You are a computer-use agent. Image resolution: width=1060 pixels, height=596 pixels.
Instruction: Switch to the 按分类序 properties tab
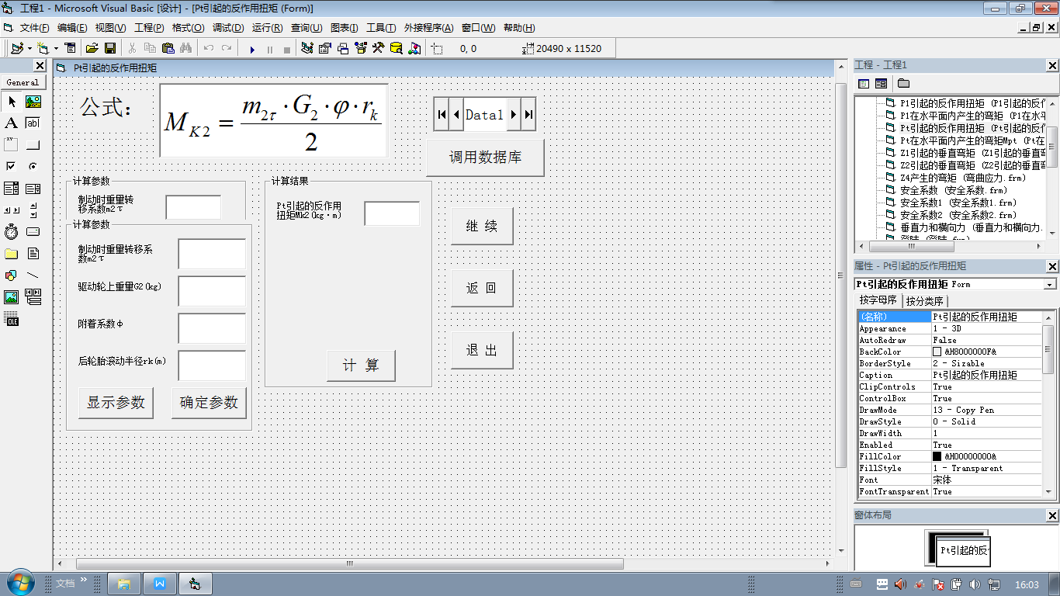point(925,300)
